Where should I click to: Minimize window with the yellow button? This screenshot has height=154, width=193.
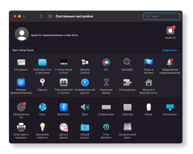click(x=19, y=16)
